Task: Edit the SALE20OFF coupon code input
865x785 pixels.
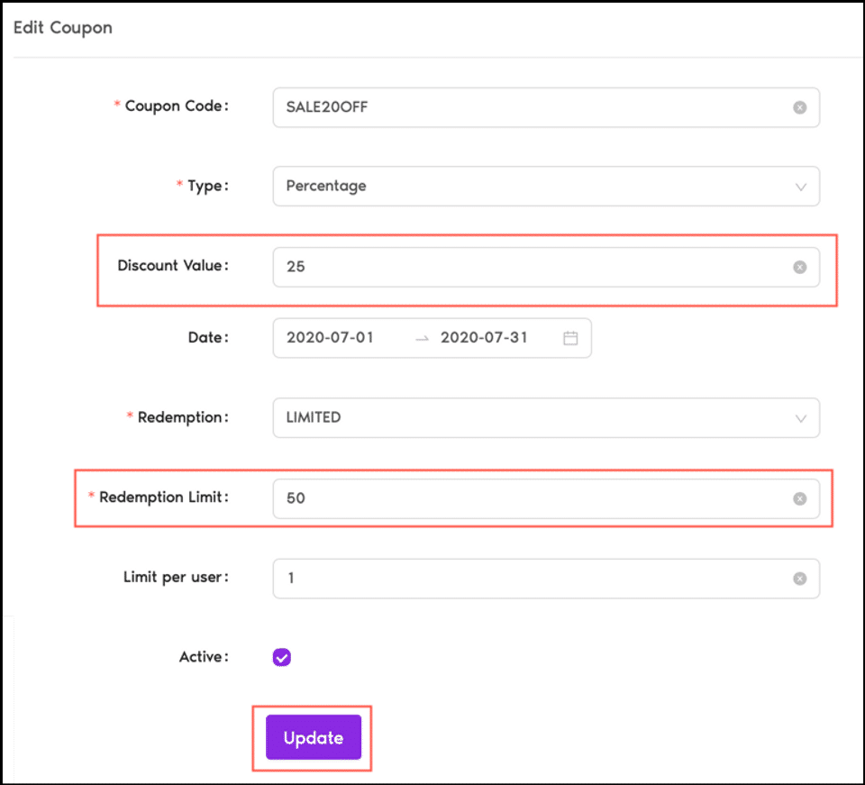Action: click(x=546, y=107)
